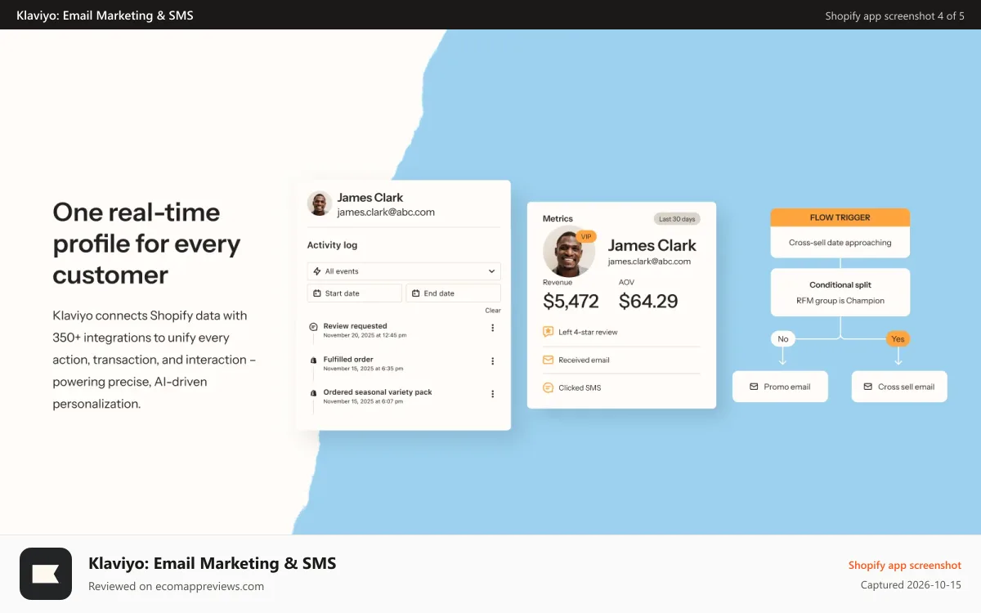This screenshot has width=981, height=613.
Task: Click the Ordered seasonal variety pack bag icon
Action: point(313,393)
